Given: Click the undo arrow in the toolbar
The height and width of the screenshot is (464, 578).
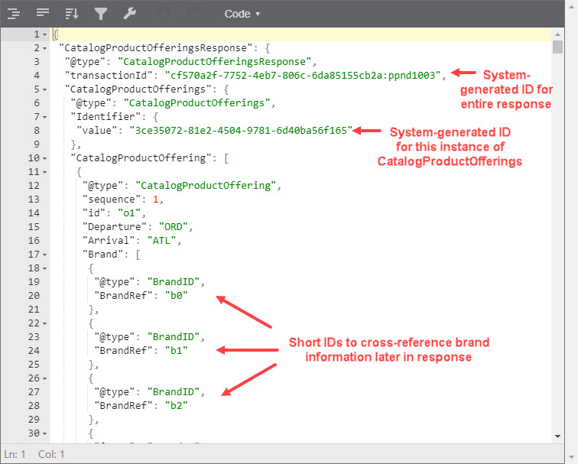Looking at the screenshot, I should click(x=162, y=14).
